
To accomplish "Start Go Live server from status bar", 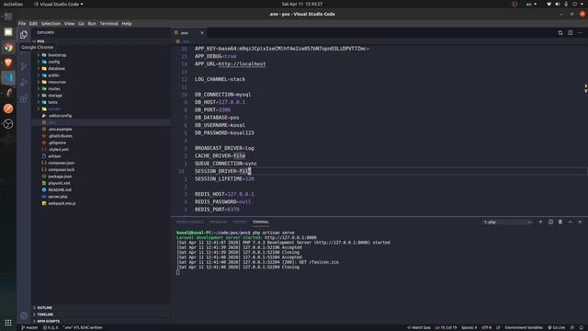I will coord(557,327).
